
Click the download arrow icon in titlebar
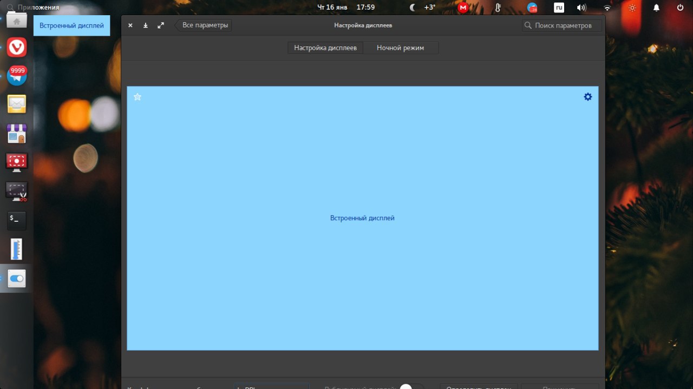(146, 25)
